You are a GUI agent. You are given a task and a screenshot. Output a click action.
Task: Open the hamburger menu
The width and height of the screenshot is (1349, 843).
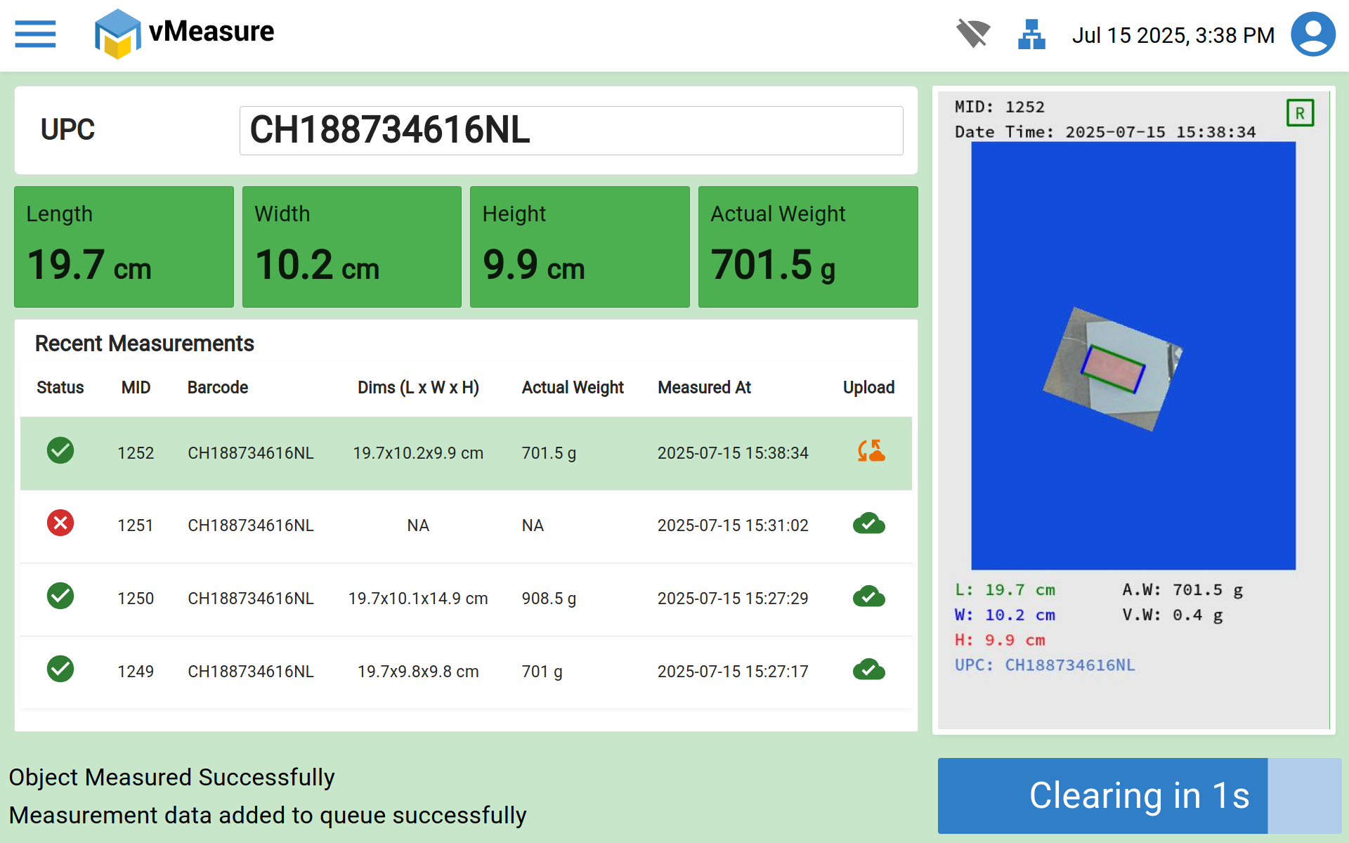tap(35, 34)
